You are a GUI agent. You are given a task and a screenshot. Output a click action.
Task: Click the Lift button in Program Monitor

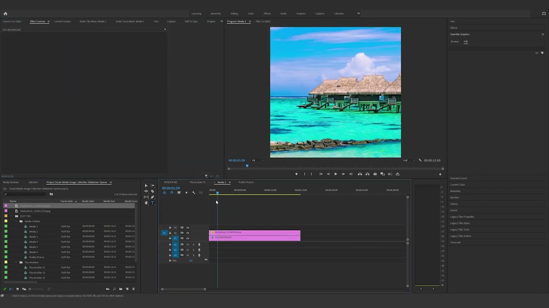[x=359, y=174]
